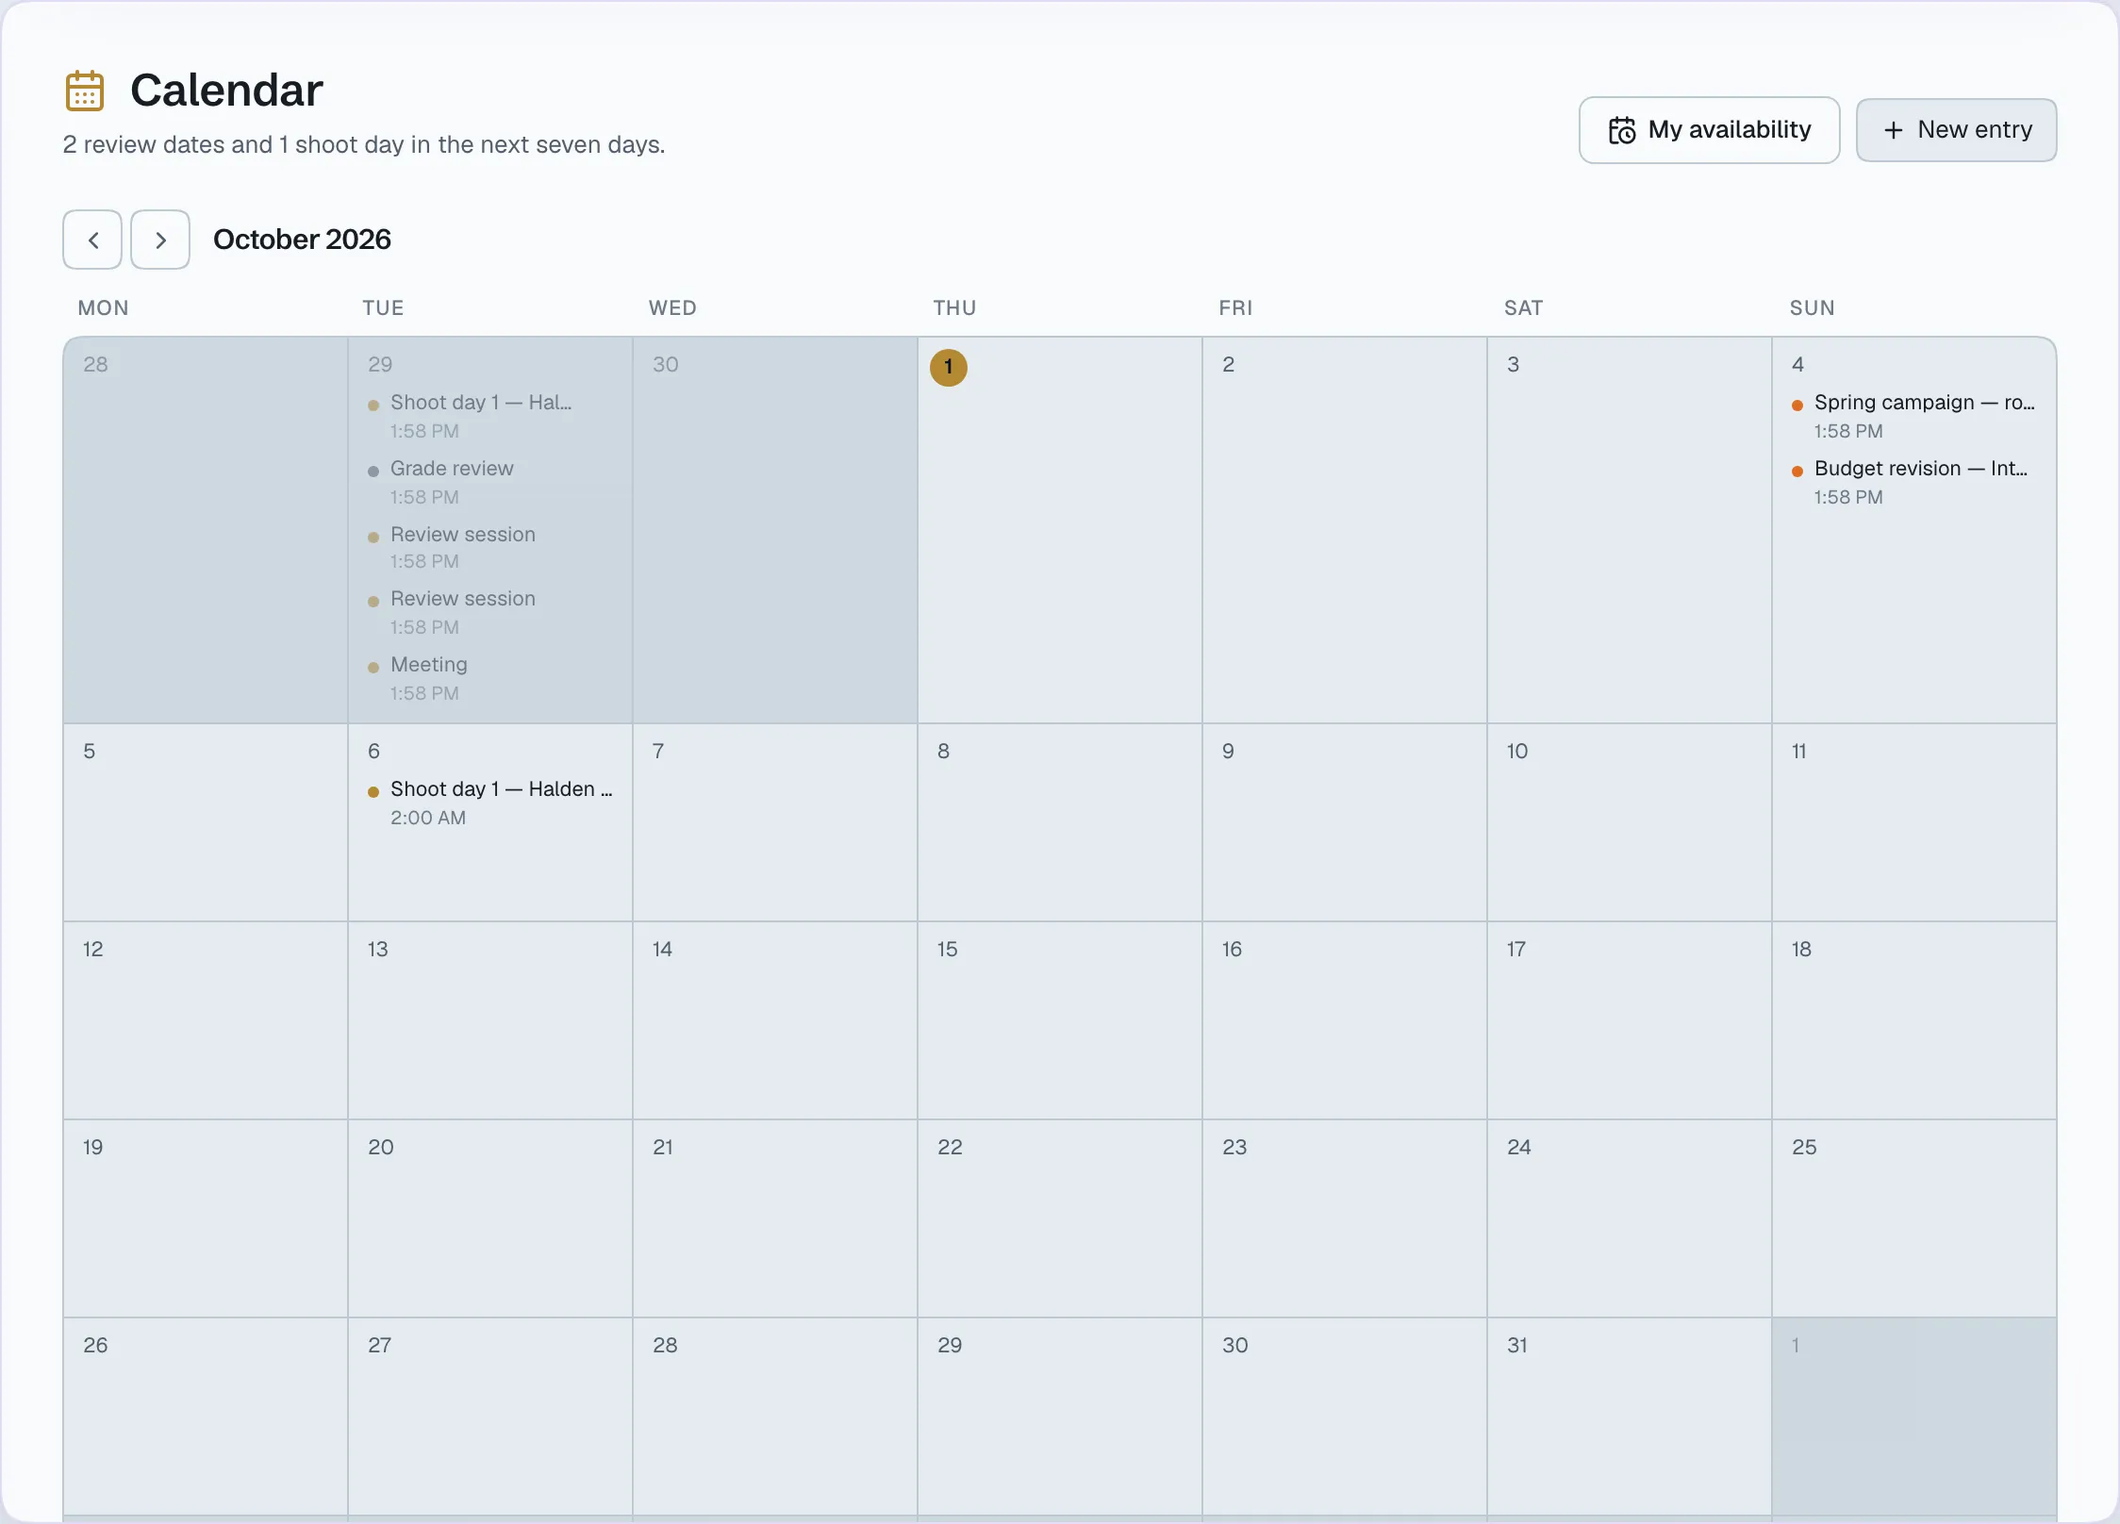Select October 5 day cell
Image resolution: width=2120 pixels, height=1524 pixels.
[206, 822]
